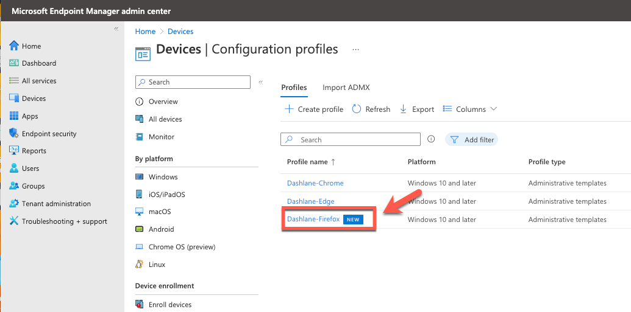Image resolution: width=631 pixels, height=312 pixels.
Task: Collapse the Devices submenu with double chevron
Action: (x=261, y=82)
